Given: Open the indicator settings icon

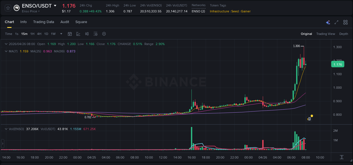Looking at the screenshot, I should [95, 34].
